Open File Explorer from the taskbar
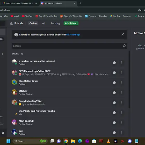This screenshot has height=145, width=145. pos(73,141)
